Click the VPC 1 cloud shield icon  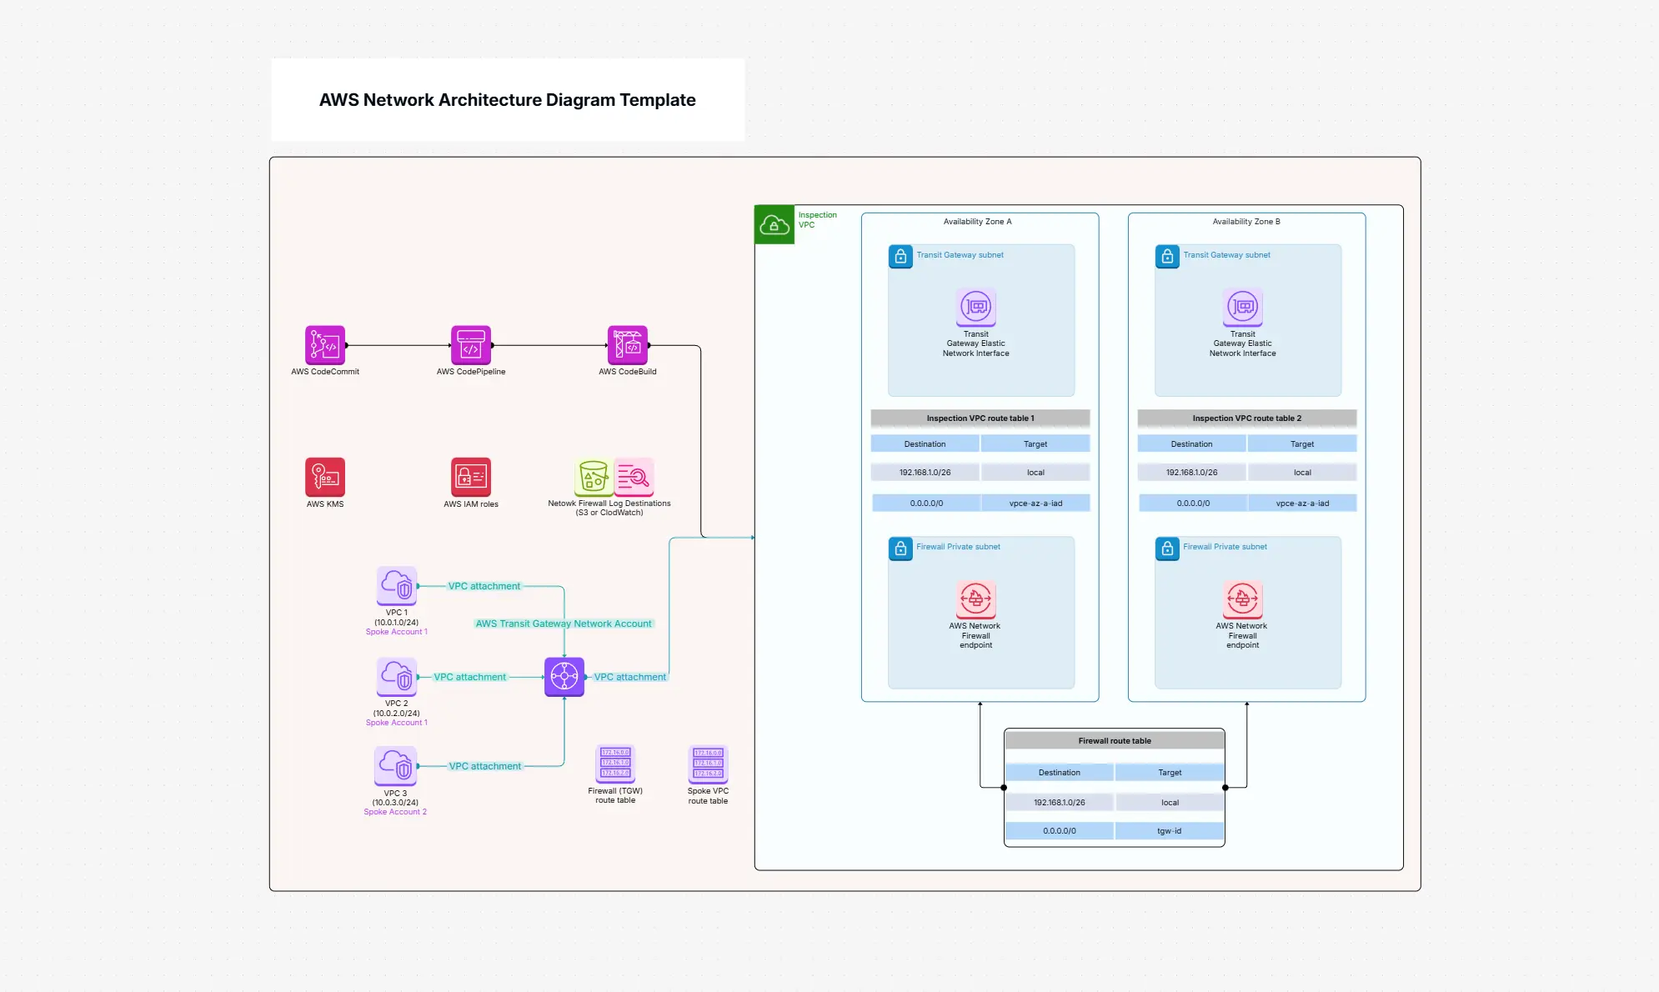tap(397, 586)
